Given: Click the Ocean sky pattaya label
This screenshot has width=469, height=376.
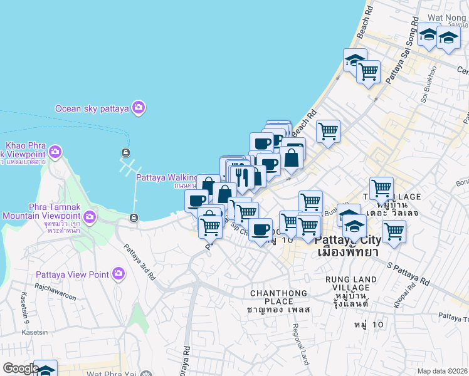Looking at the screenshot, I should (92, 108).
